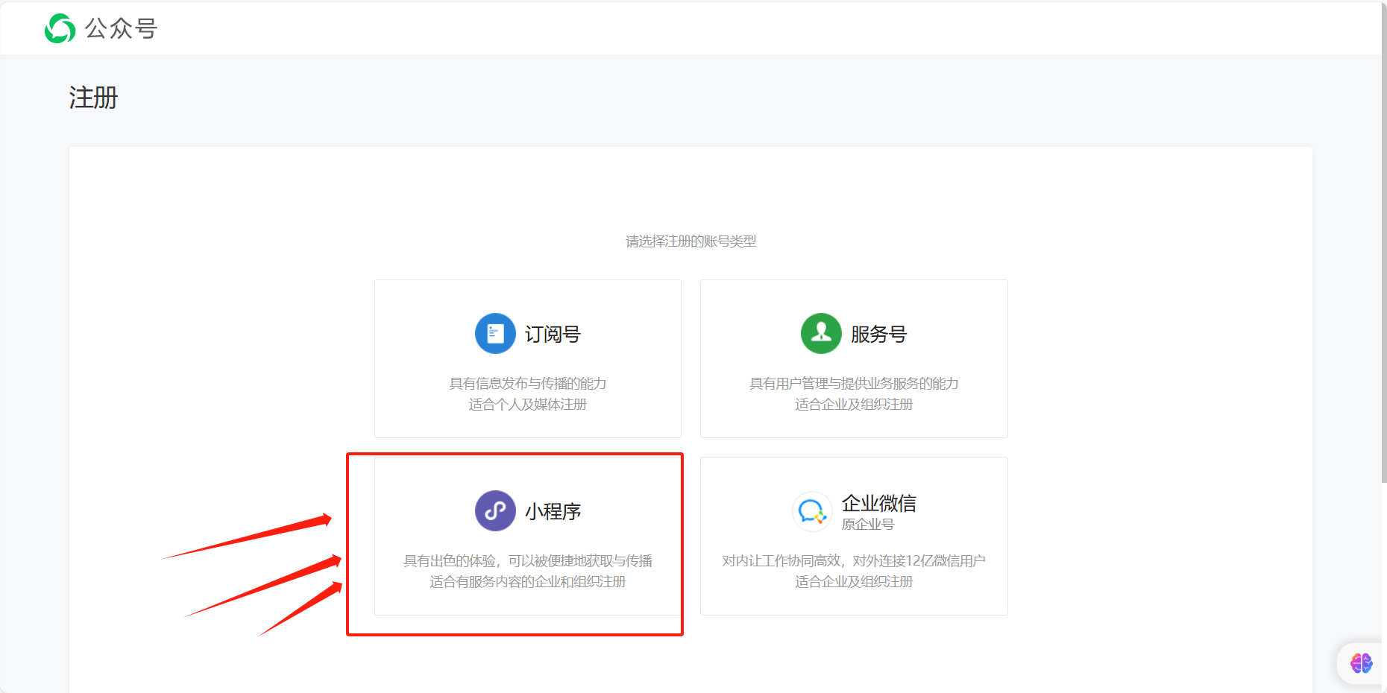Click the page vertical scrollbar
1387x693 pixels.
(x=1384, y=242)
